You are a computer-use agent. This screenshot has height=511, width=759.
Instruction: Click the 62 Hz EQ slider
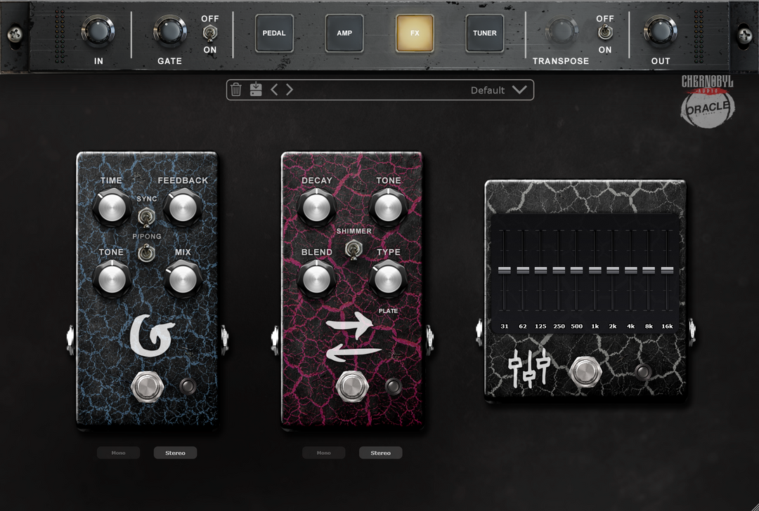(x=523, y=270)
